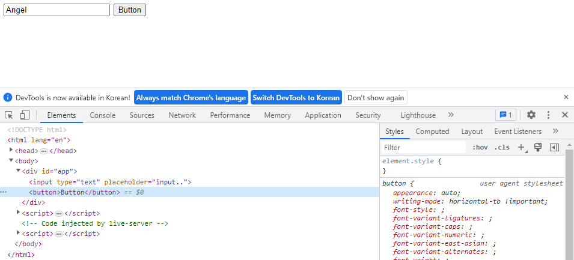Click ellipsis inside the first script tag
574x260 pixels.
coord(59,214)
